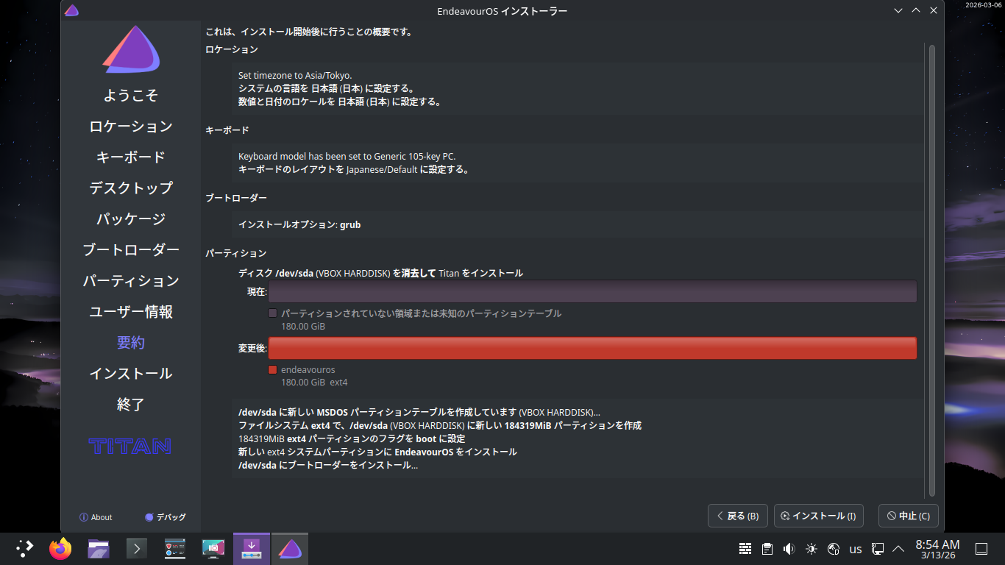Click the show desktop icon in the taskbar

981,549
